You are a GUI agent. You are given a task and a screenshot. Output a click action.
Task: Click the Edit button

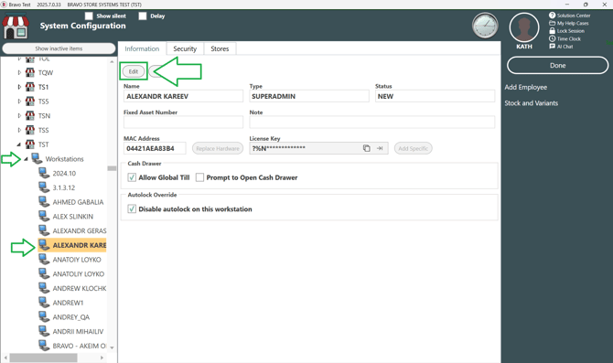pos(134,71)
